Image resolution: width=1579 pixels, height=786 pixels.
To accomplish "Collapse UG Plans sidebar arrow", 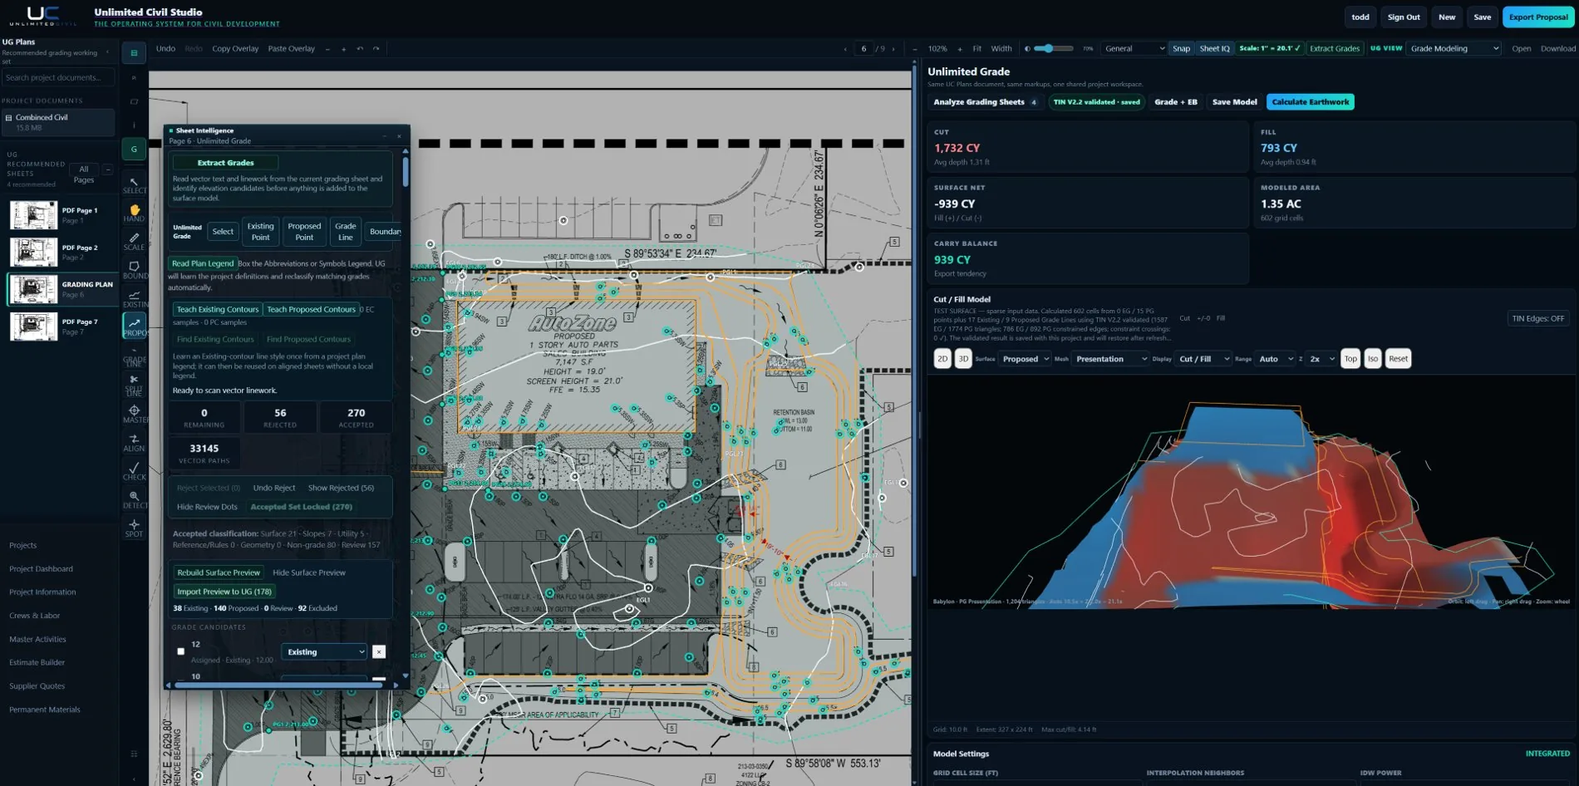I will click(x=107, y=52).
